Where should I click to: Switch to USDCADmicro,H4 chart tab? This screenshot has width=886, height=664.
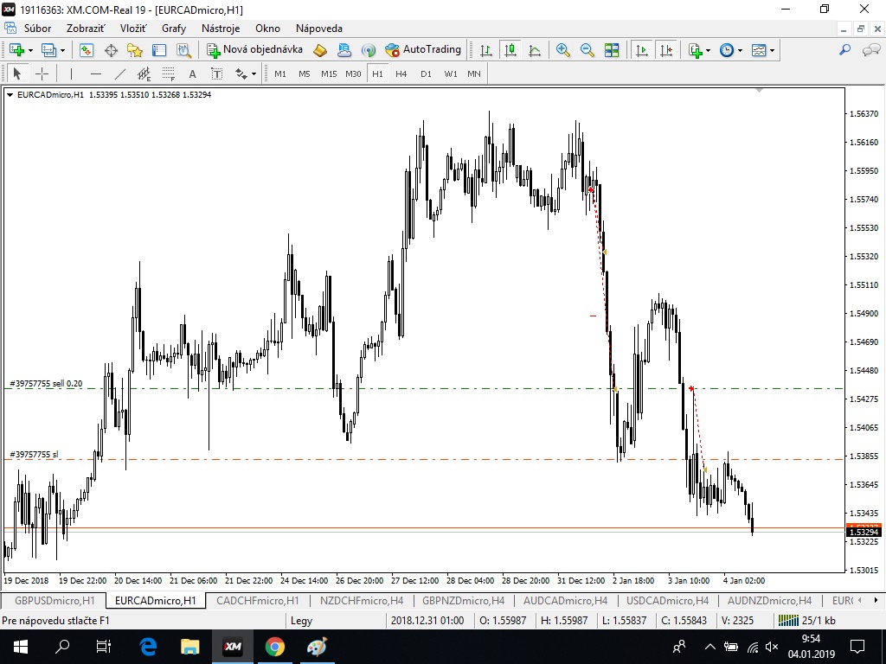point(667,600)
